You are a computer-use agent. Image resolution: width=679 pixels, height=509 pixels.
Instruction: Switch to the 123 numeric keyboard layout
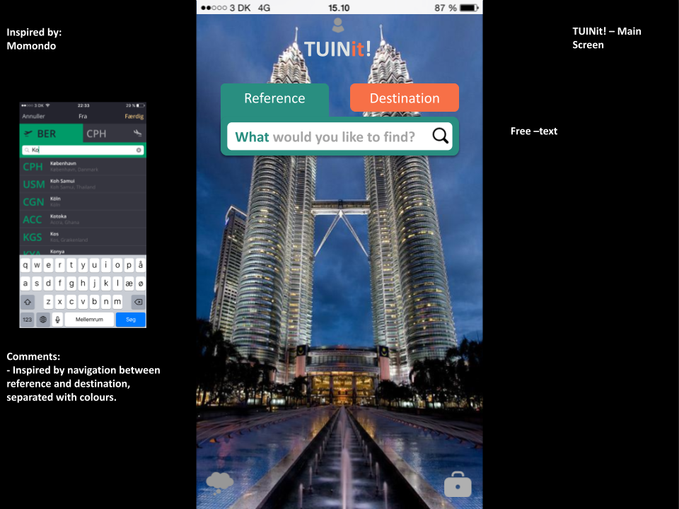(27, 320)
